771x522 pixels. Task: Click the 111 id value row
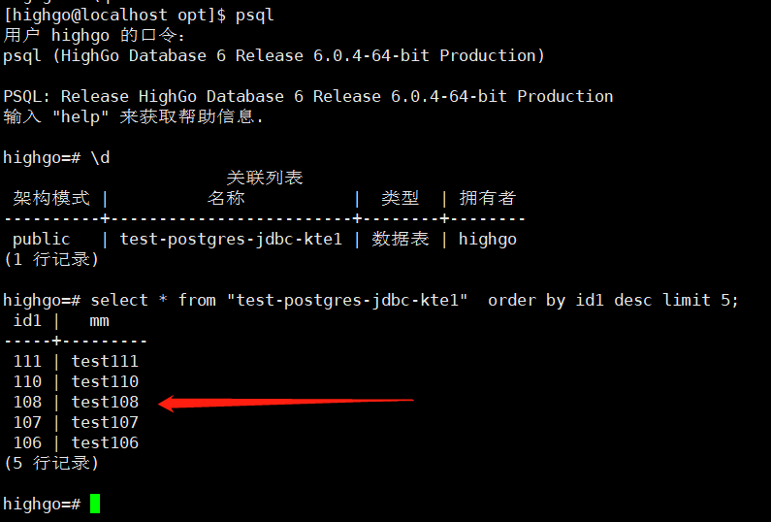point(27,361)
